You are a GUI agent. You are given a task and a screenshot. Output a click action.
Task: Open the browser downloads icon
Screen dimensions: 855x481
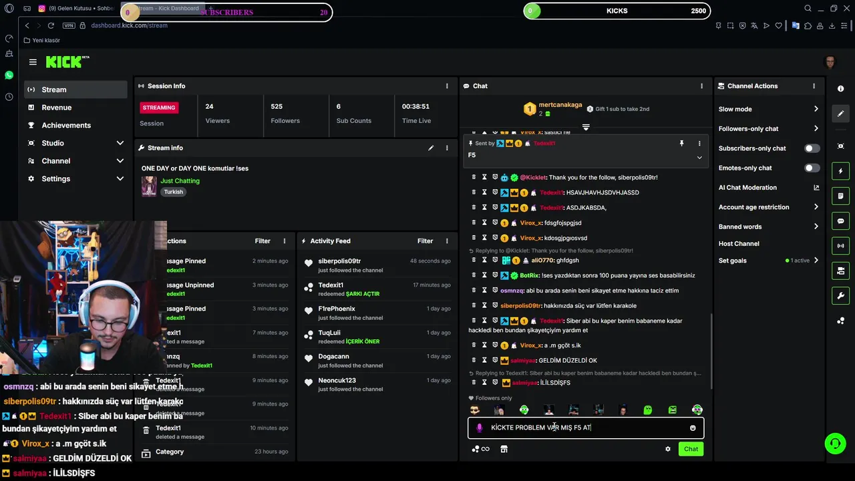(x=832, y=25)
